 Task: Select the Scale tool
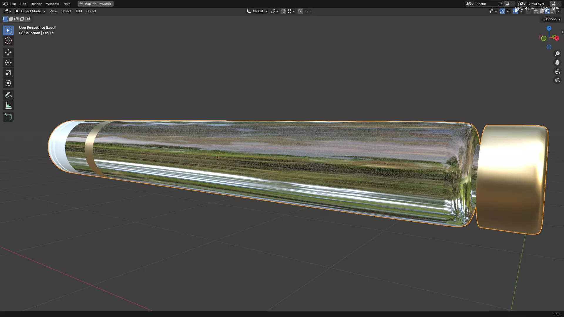pyautogui.click(x=8, y=73)
